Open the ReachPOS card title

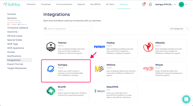[x=112, y=87]
